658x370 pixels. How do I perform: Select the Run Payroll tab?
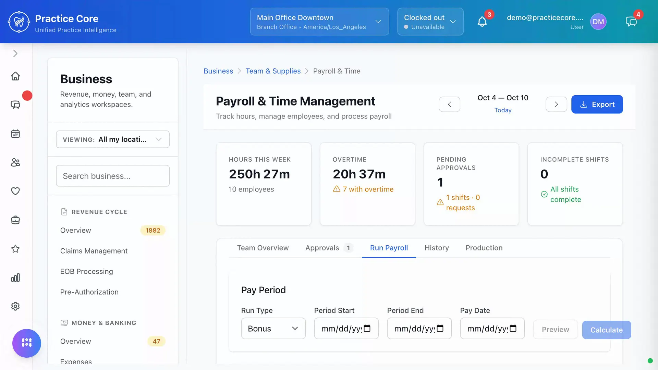[x=389, y=248]
